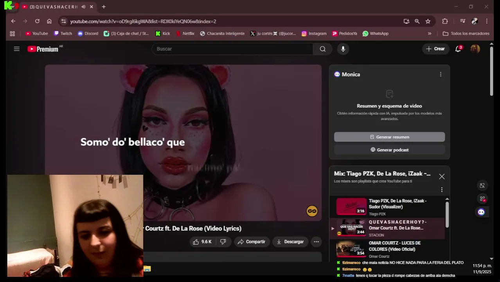Show more hidden bookmarks chevron

pos(430,34)
